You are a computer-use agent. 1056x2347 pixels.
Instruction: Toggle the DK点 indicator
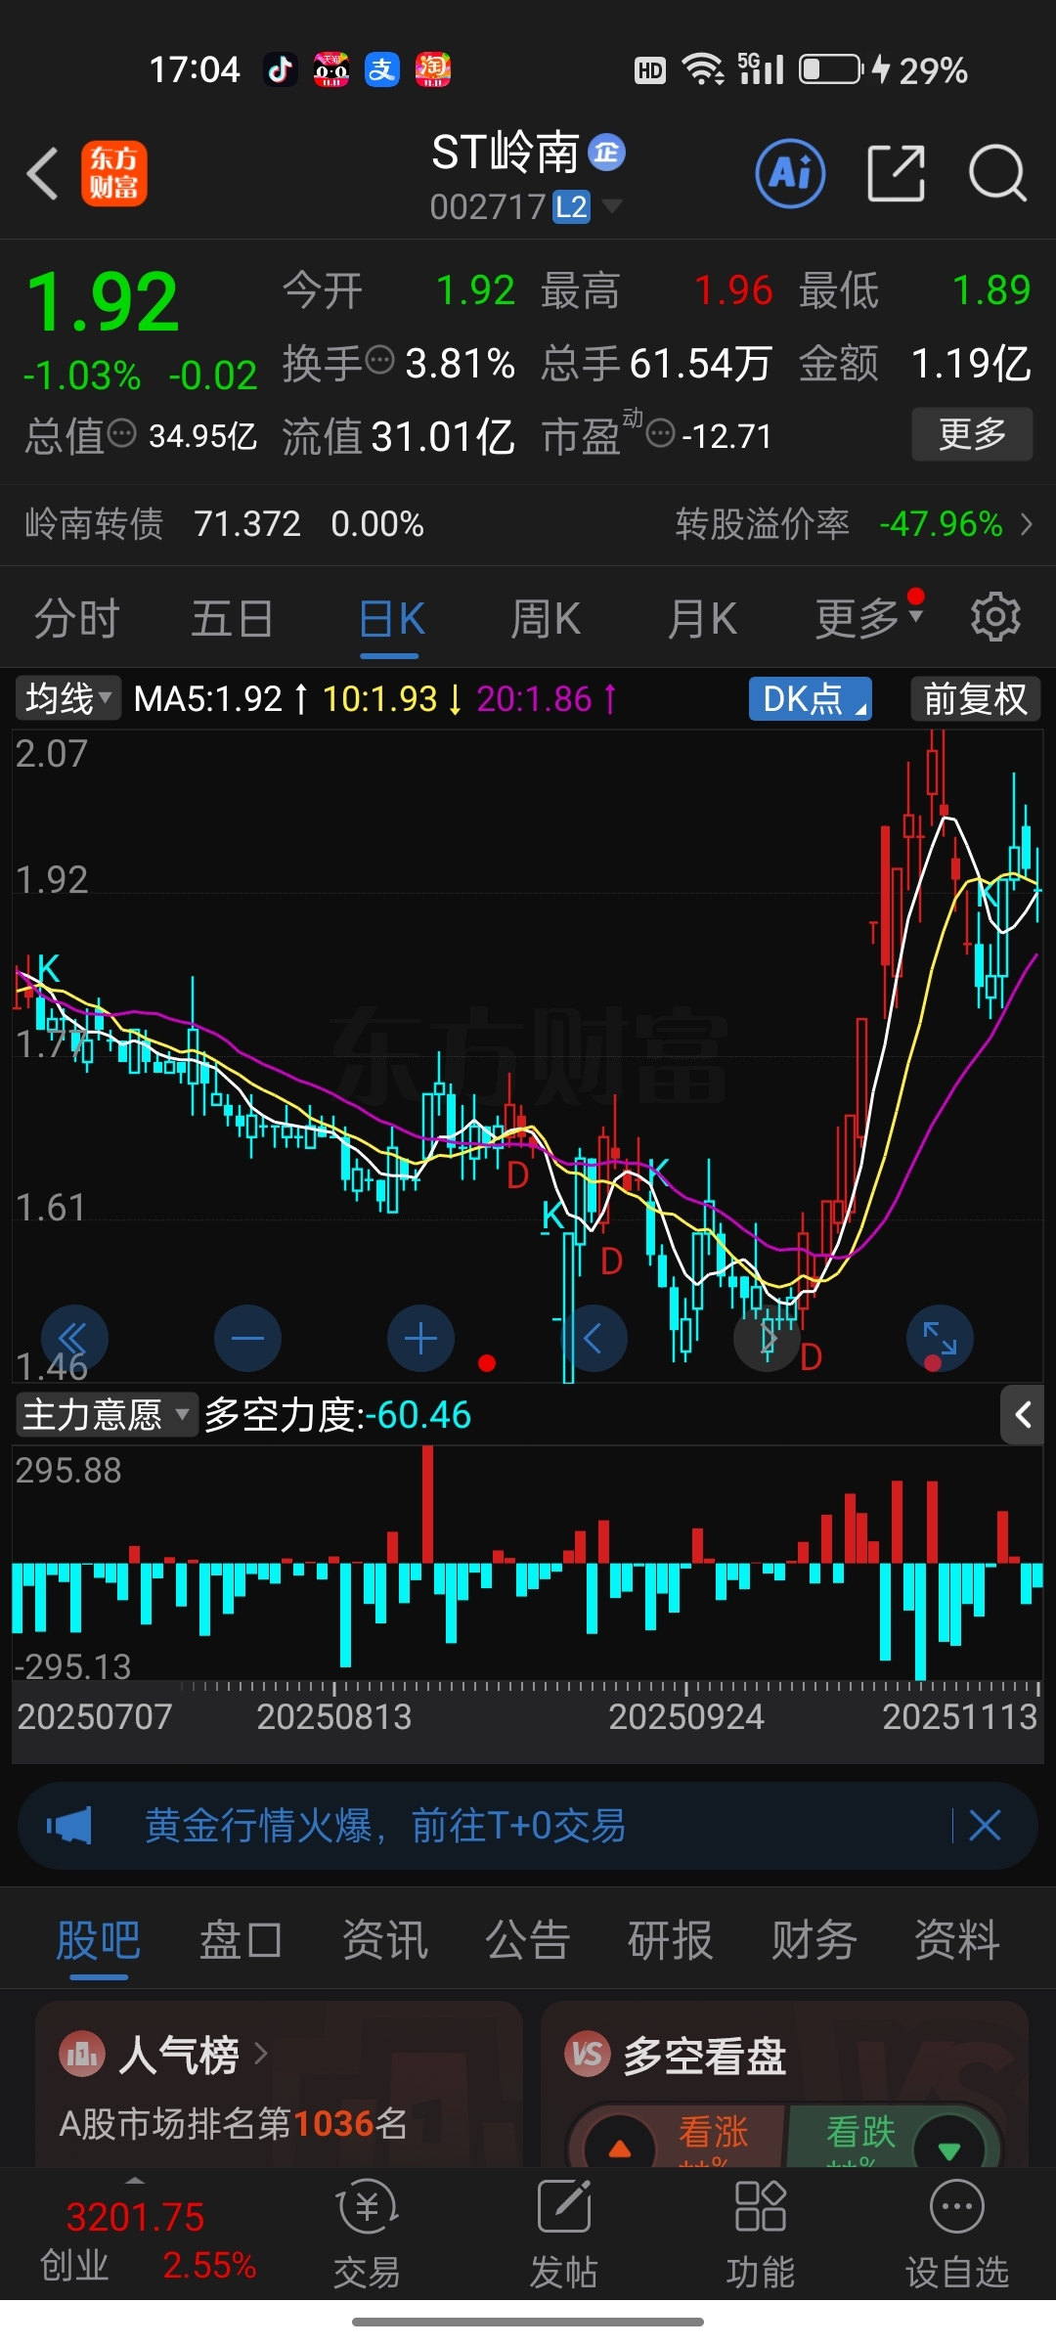coord(810,699)
